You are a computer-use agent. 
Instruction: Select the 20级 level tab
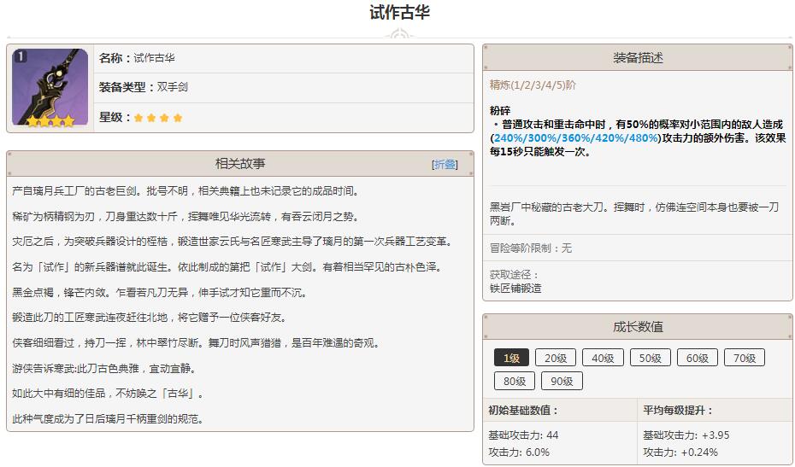[x=555, y=358]
